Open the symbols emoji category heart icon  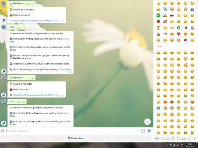pos(195,138)
